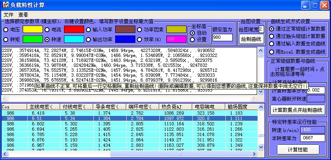The width and height of the screenshot is (331, 160).
Task: Select the 转速 radio button
Action: (x=47, y=40)
